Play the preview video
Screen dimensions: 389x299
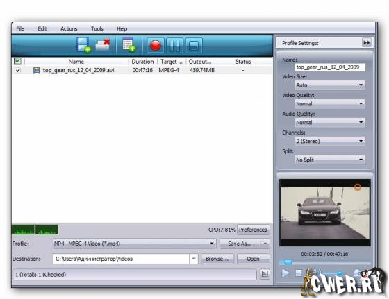[285, 273]
